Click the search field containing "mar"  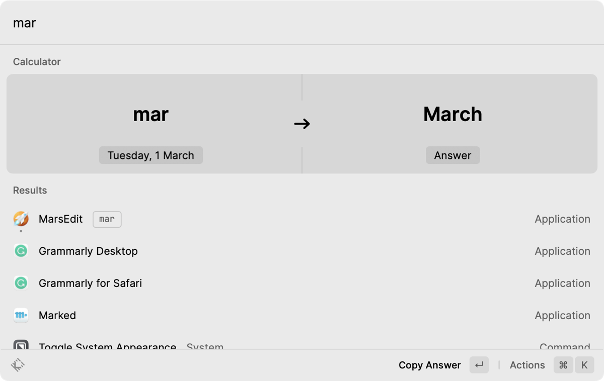(x=302, y=23)
